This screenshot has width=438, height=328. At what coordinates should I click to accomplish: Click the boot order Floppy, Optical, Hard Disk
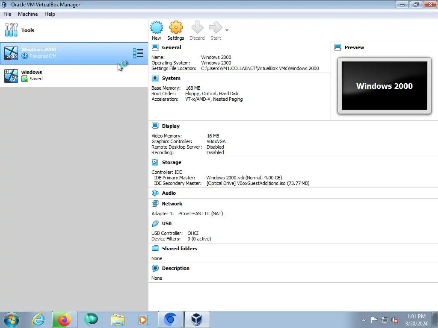[212, 94]
